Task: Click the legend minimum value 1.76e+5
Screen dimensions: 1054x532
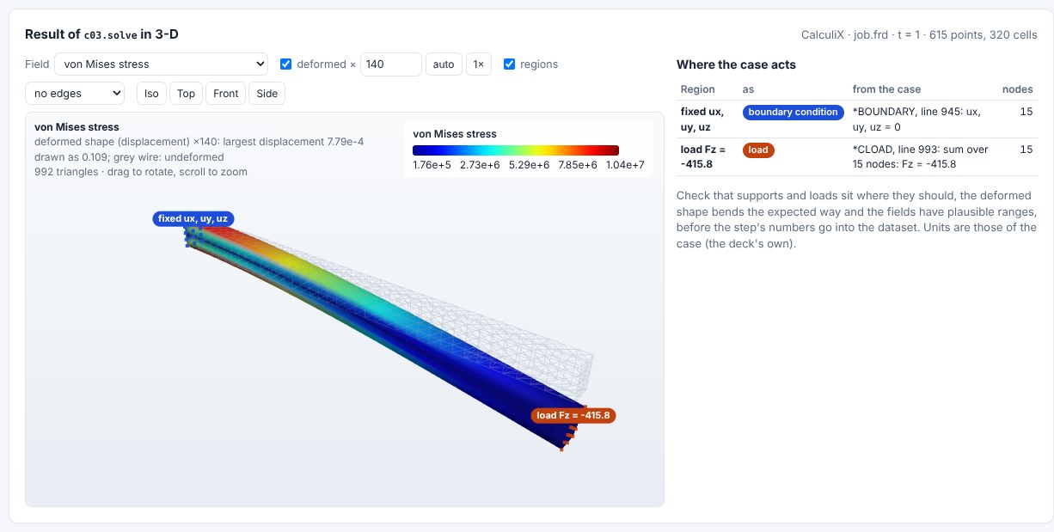Action: [x=430, y=165]
